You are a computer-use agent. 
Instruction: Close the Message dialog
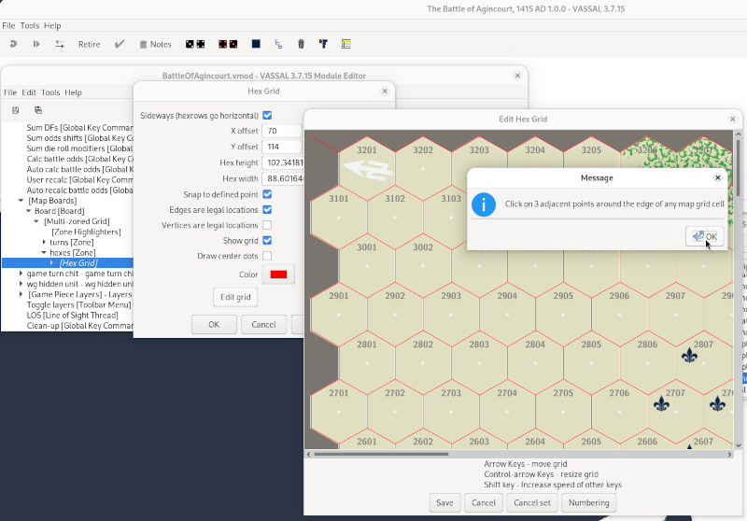pyautogui.click(x=717, y=177)
